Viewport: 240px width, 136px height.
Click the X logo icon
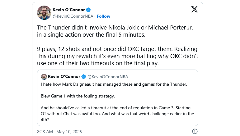click(x=194, y=9)
